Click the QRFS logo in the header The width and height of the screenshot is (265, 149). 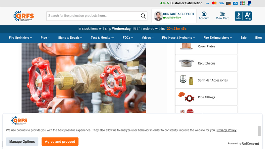(24, 16)
